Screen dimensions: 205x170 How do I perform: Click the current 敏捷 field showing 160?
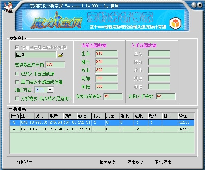pos(106,87)
